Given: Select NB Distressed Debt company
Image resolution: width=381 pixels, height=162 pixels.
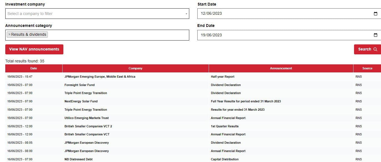Looking at the screenshot, I should (x=78, y=159).
